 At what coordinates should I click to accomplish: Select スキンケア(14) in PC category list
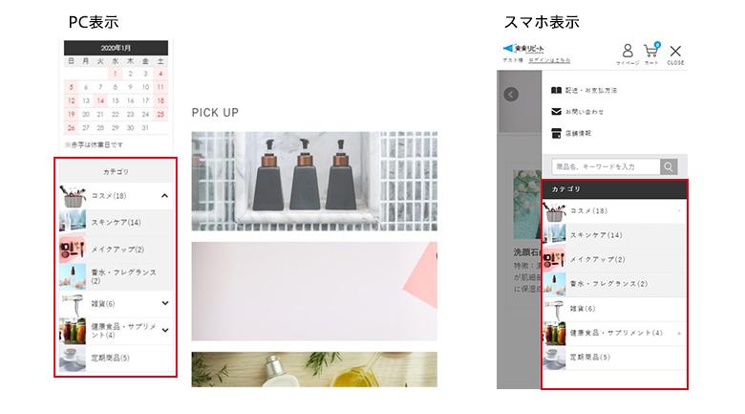[116, 222]
